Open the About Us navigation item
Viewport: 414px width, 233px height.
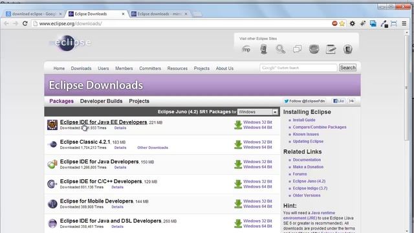click(224, 69)
